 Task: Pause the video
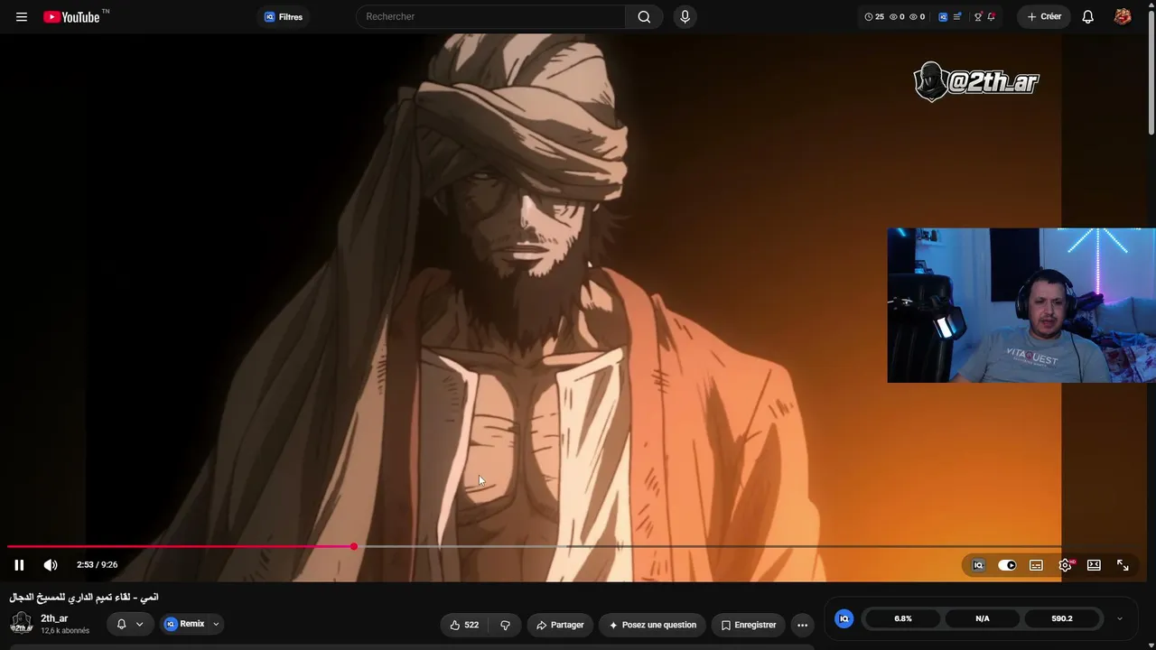(19, 565)
